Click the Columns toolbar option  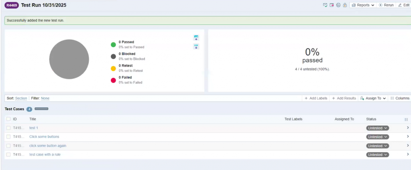tap(400, 98)
